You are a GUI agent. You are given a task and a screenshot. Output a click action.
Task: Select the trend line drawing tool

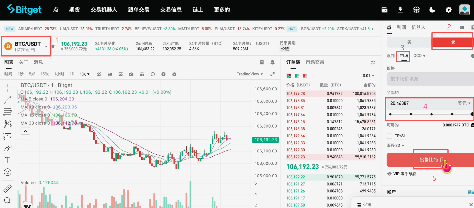tap(7, 100)
